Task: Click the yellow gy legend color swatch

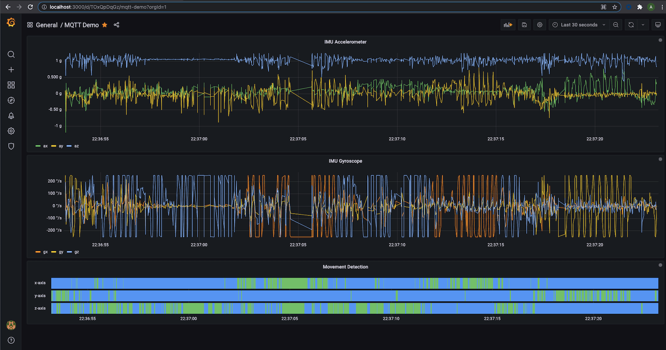Action: [x=54, y=252]
